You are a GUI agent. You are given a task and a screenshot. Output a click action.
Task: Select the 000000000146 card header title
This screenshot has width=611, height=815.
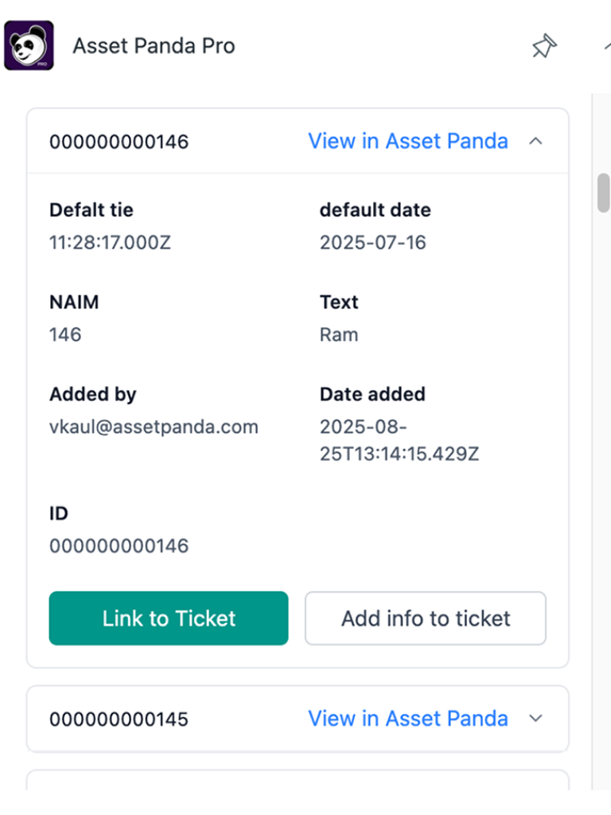coord(119,142)
